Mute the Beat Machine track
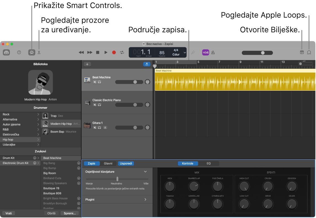Image resolution: width=316 pixels, height=218 pixels. point(95,82)
